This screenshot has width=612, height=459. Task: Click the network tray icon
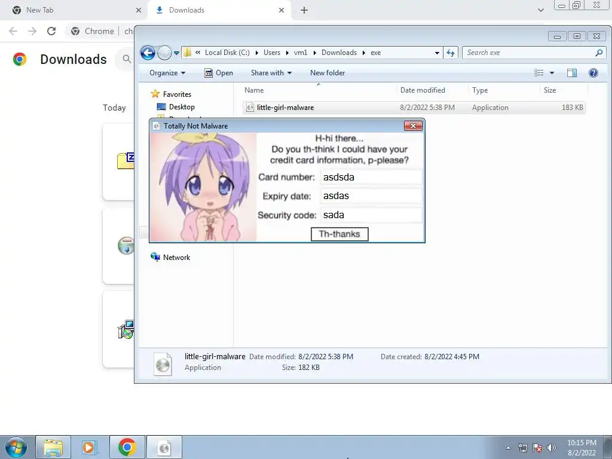pos(522,448)
